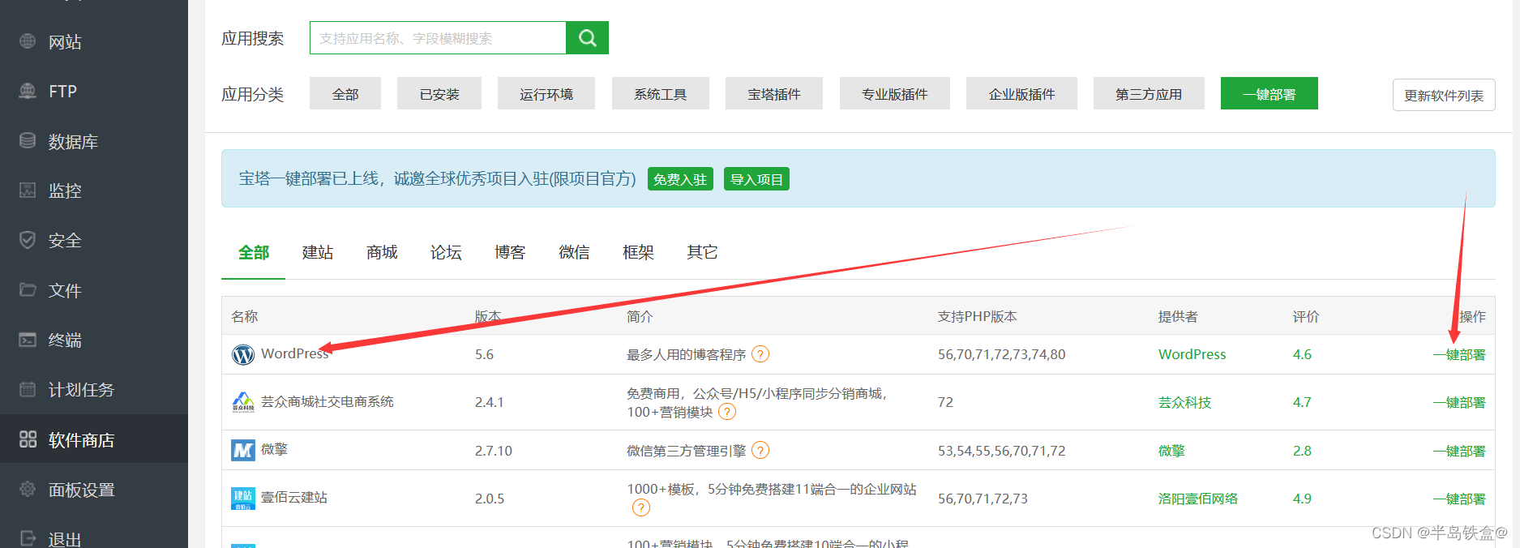
Task: Filter apps by 企业版插件 category
Action: coord(1021,94)
